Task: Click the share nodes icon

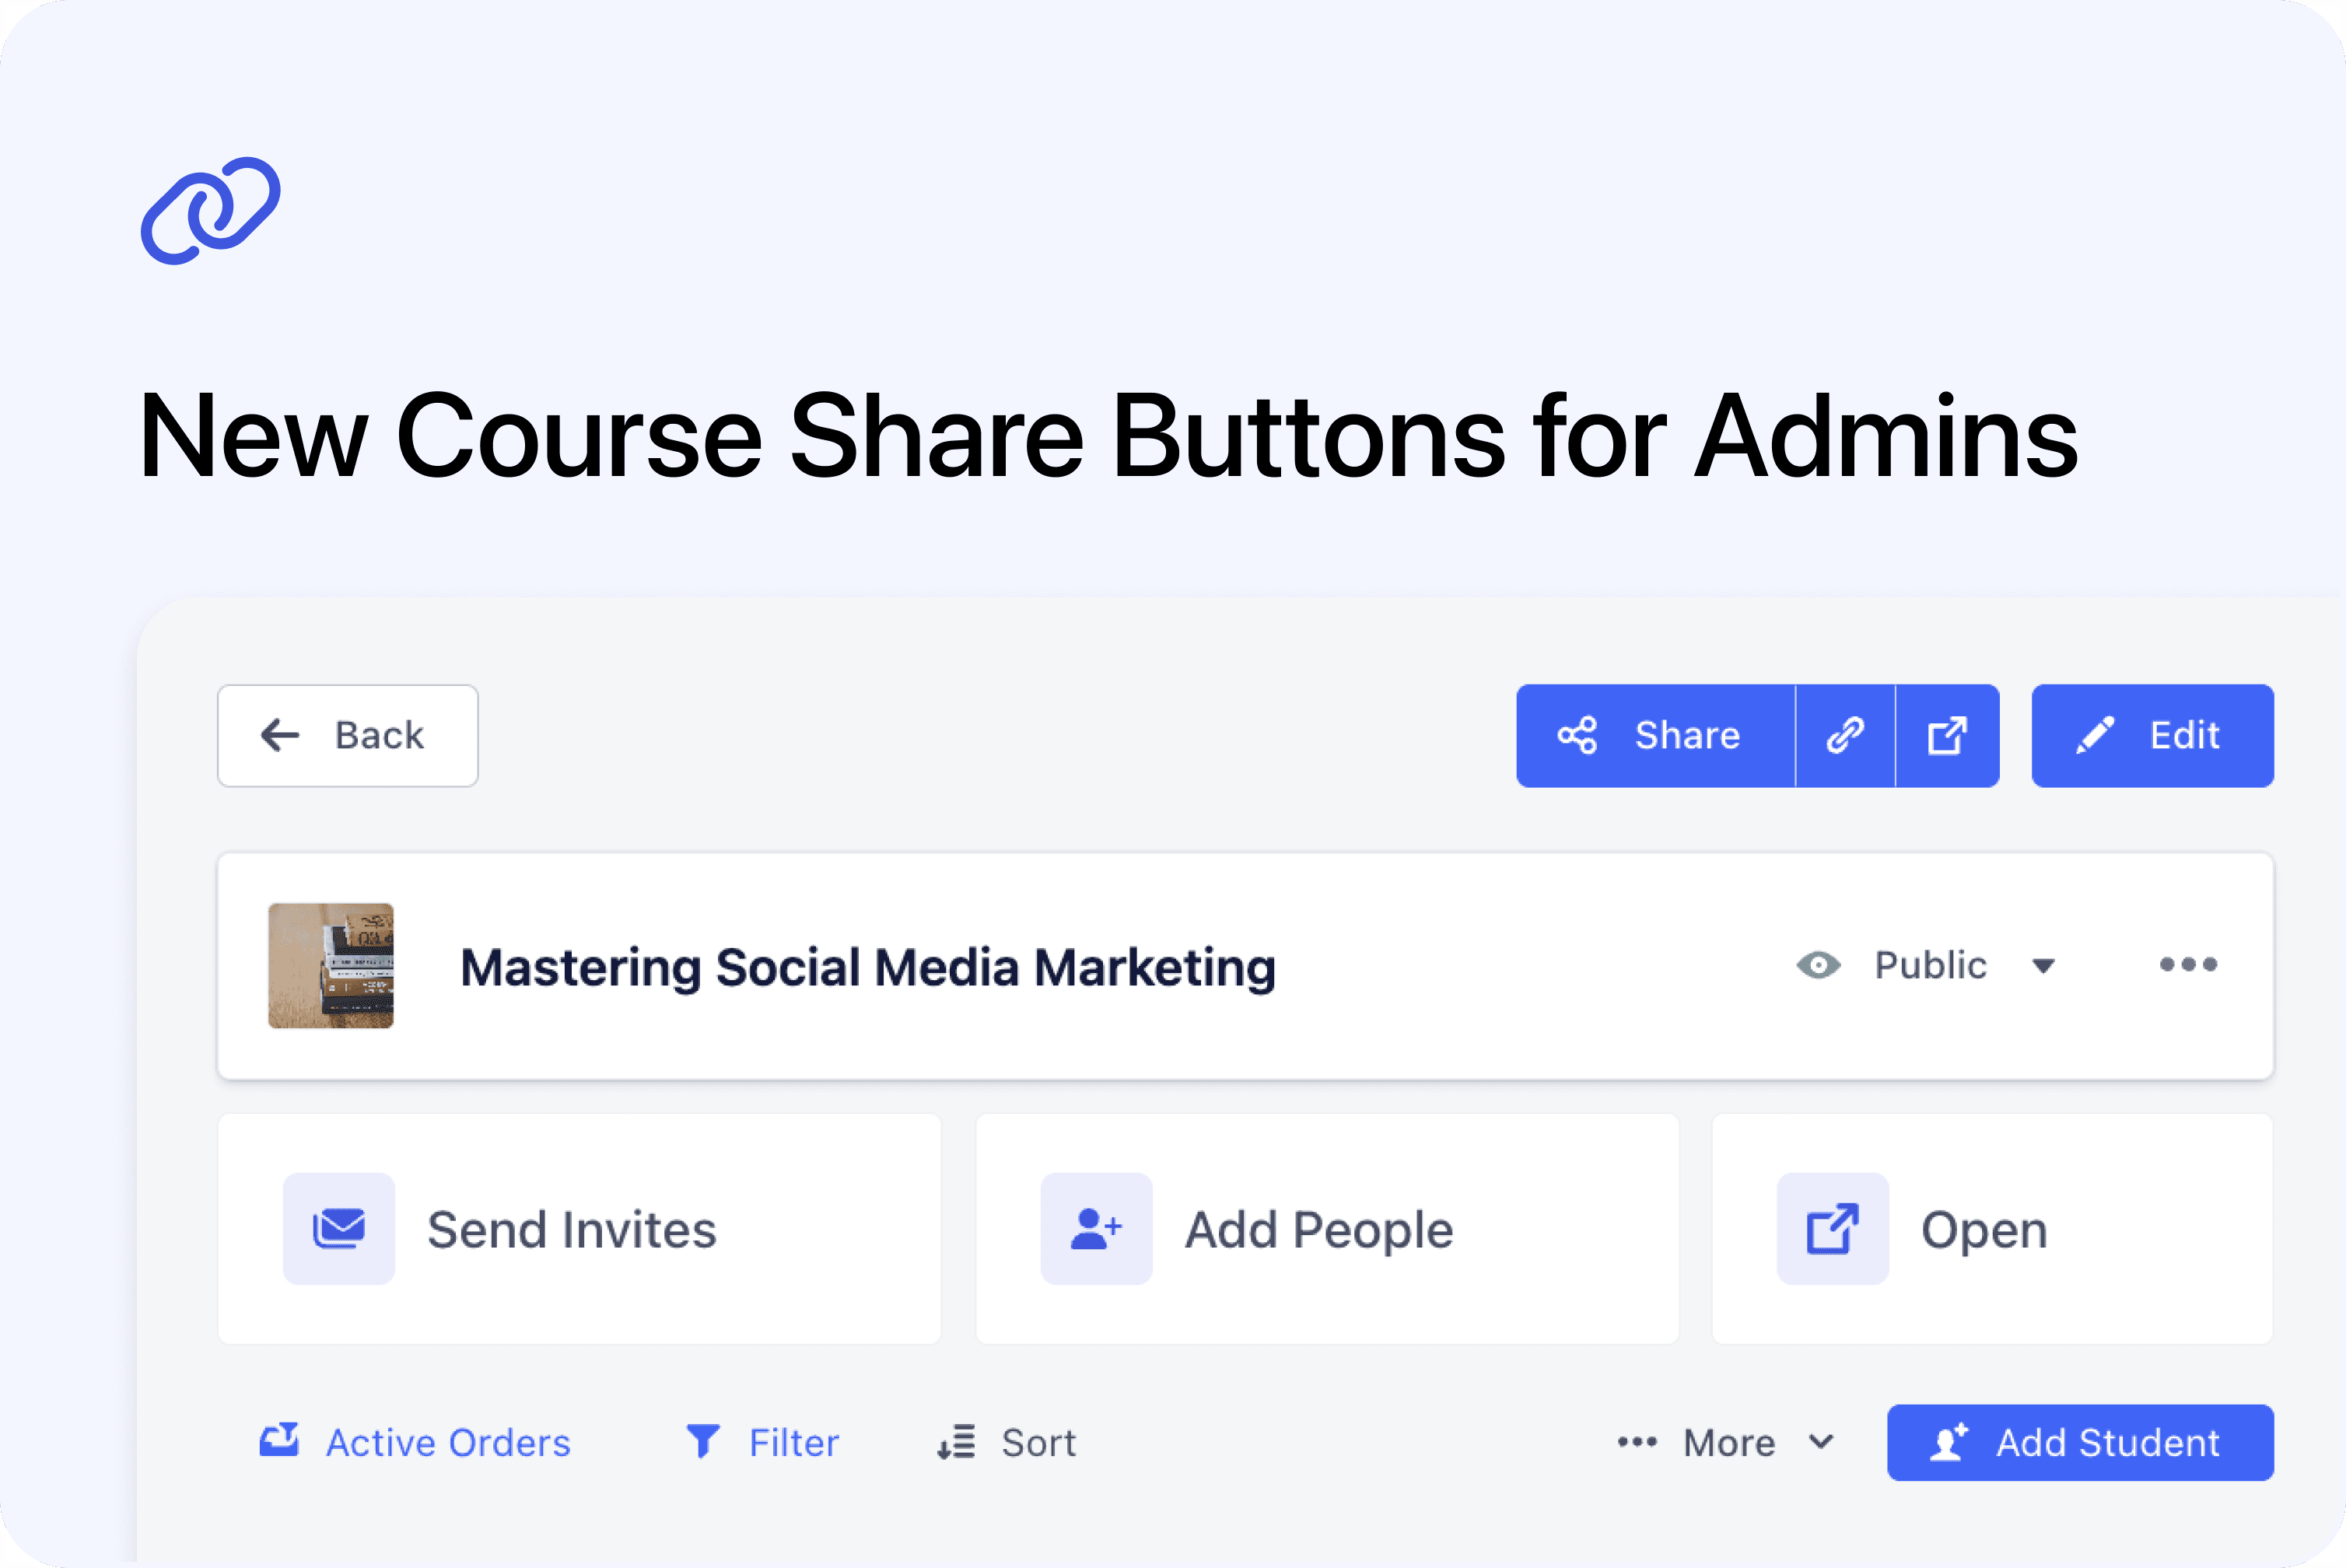Action: [1577, 736]
